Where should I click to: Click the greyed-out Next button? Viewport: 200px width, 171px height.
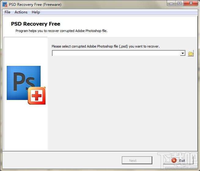[137, 160]
